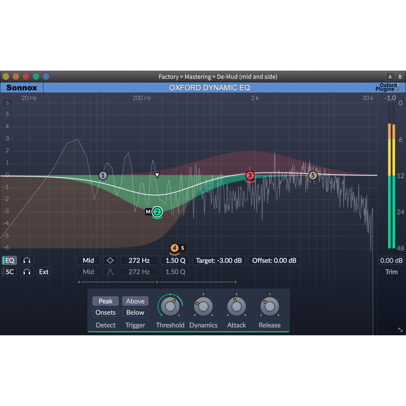Select the A preset slot
Viewport: 406px width, 406px height.
390,77
